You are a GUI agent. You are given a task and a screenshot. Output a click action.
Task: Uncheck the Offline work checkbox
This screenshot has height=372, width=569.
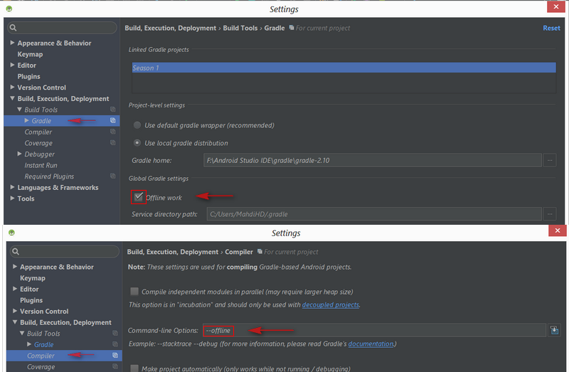(138, 197)
